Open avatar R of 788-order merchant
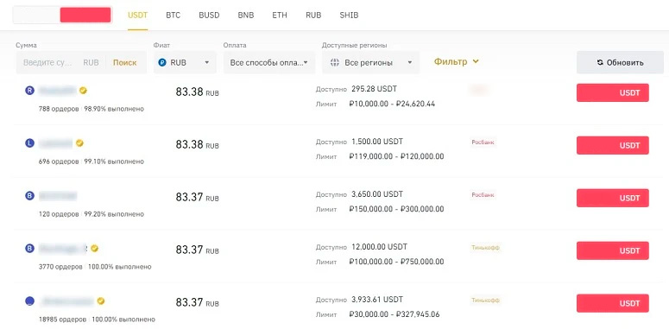669x329 pixels. tap(29, 91)
